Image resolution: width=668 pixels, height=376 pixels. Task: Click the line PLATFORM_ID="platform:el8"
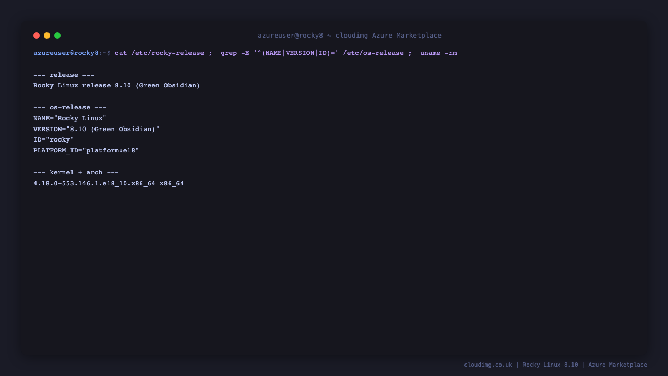[86, 150]
